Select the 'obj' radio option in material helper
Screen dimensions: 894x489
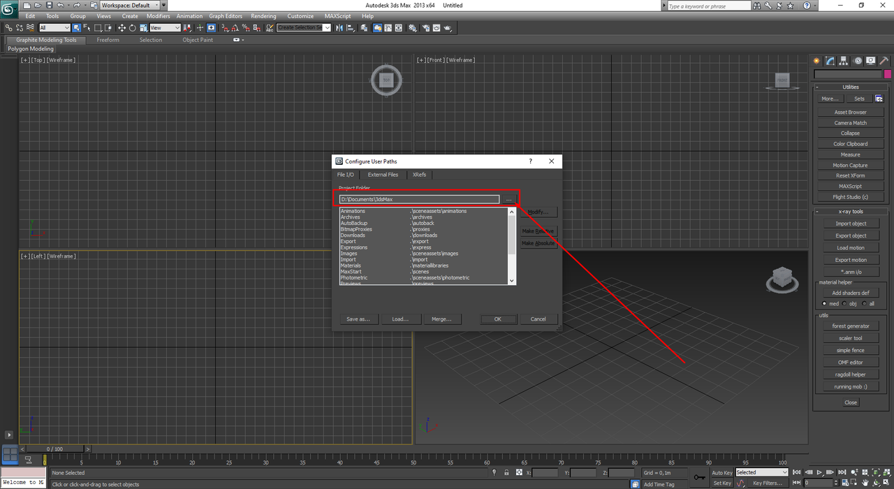pyautogui.click(x=844, y=304)
